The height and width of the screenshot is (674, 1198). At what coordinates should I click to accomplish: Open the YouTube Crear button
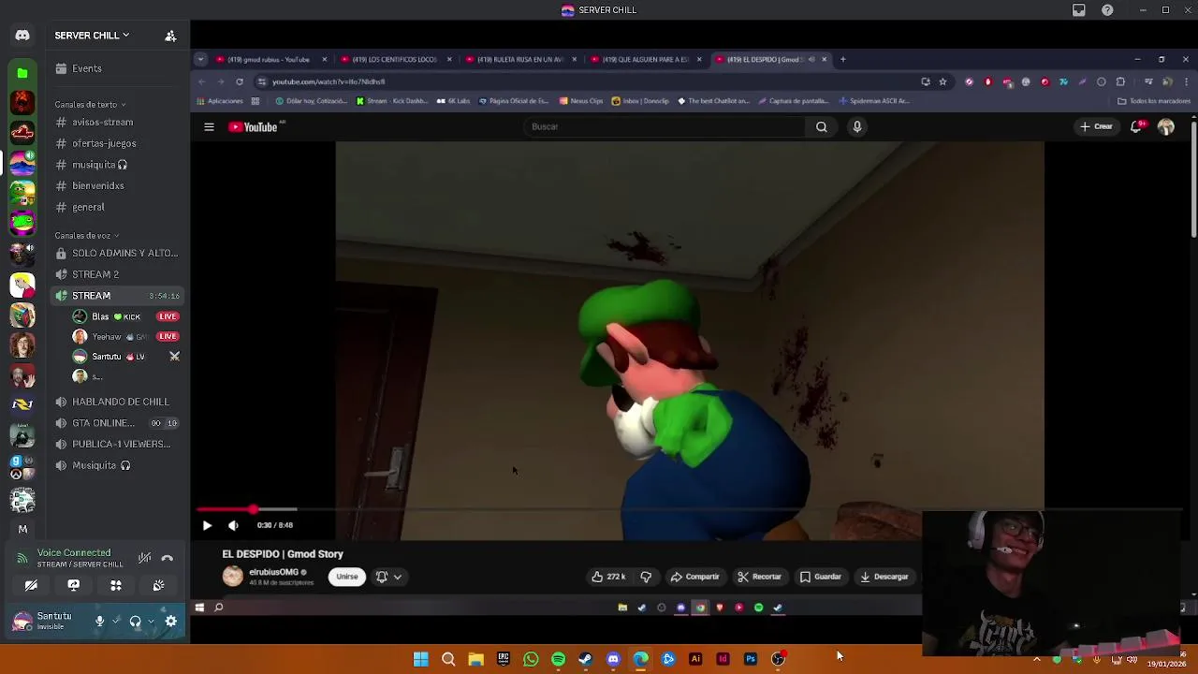(x=1096, y=127)
